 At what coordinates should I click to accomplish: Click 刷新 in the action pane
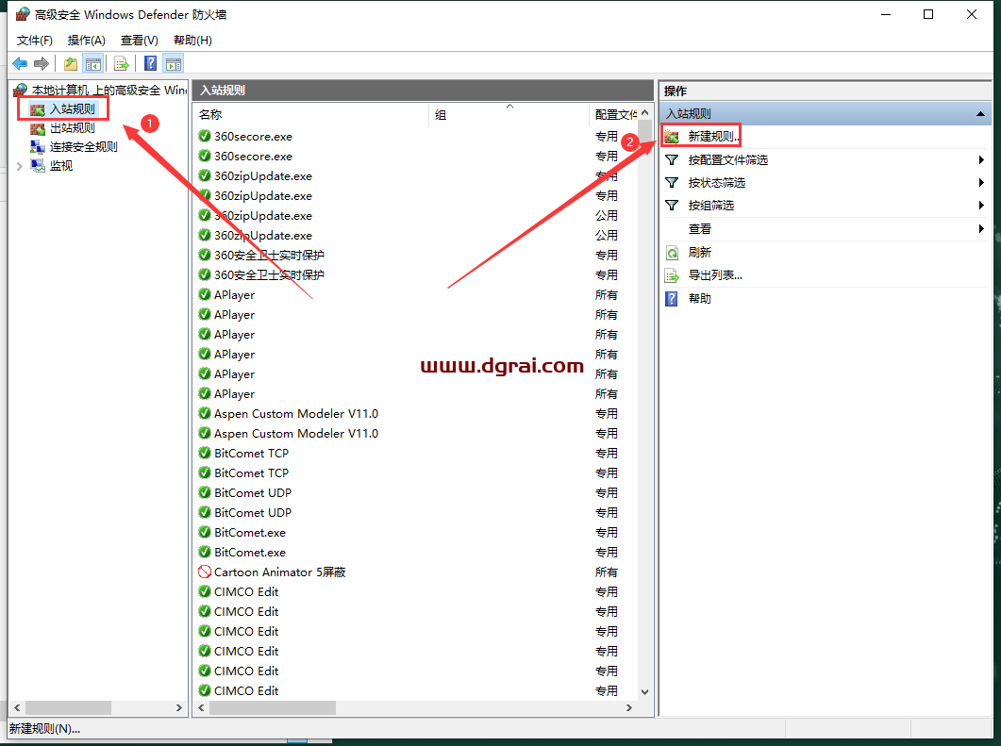coord(700,253)
